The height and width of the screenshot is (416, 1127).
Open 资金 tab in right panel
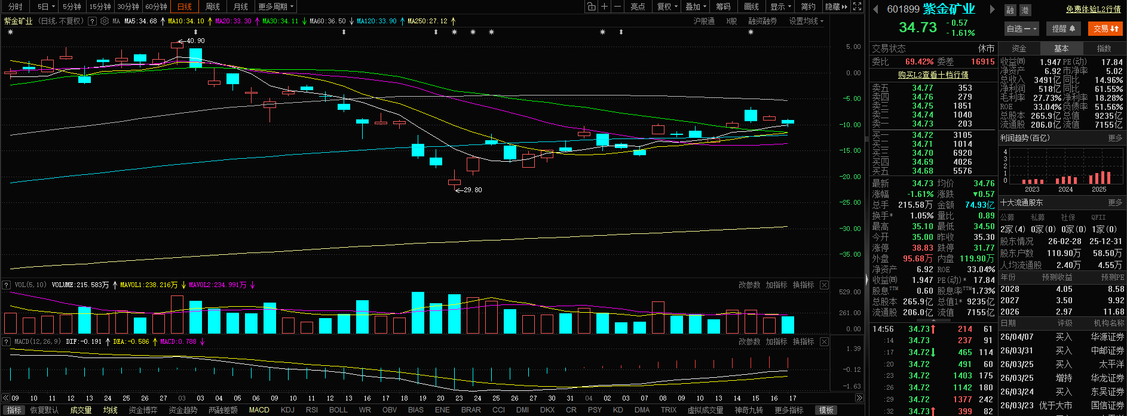point(1019,48)
